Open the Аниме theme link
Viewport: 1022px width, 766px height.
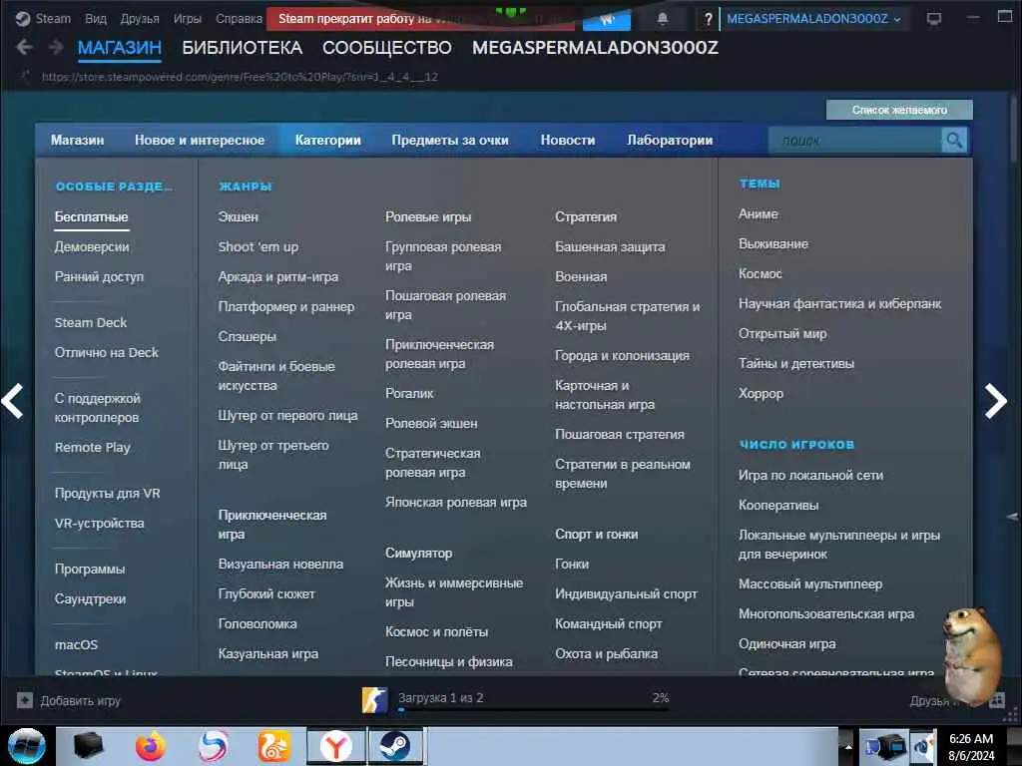759,213
